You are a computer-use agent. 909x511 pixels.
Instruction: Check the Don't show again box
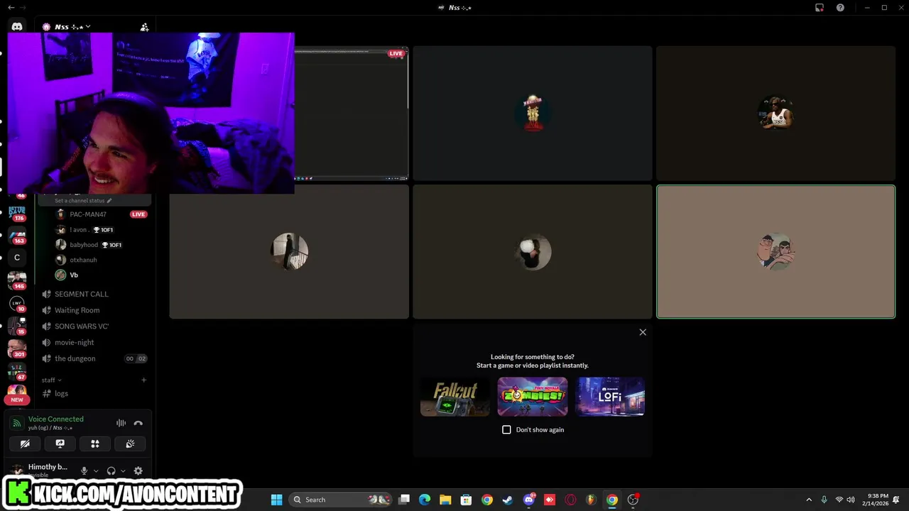506,429
